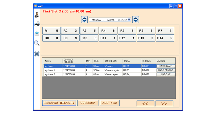Open the date picker dropdown arrow

click(x=129, y=20)
